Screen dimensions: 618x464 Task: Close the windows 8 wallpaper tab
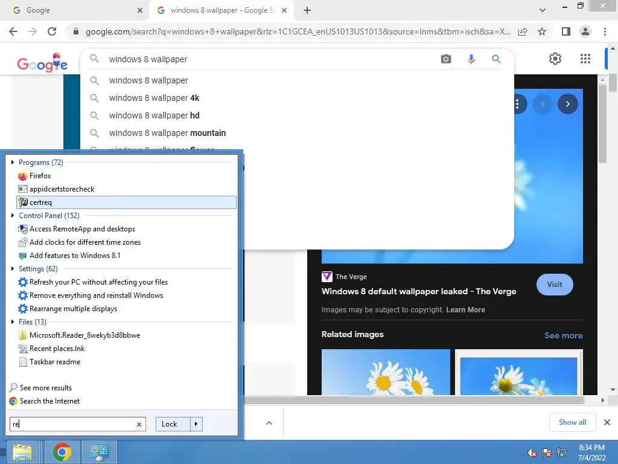pyautogui.click(x=284, y=10)
